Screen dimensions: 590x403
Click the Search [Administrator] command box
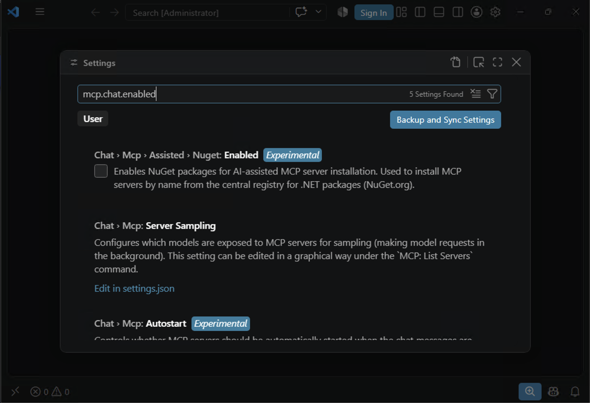coord(207,13)
